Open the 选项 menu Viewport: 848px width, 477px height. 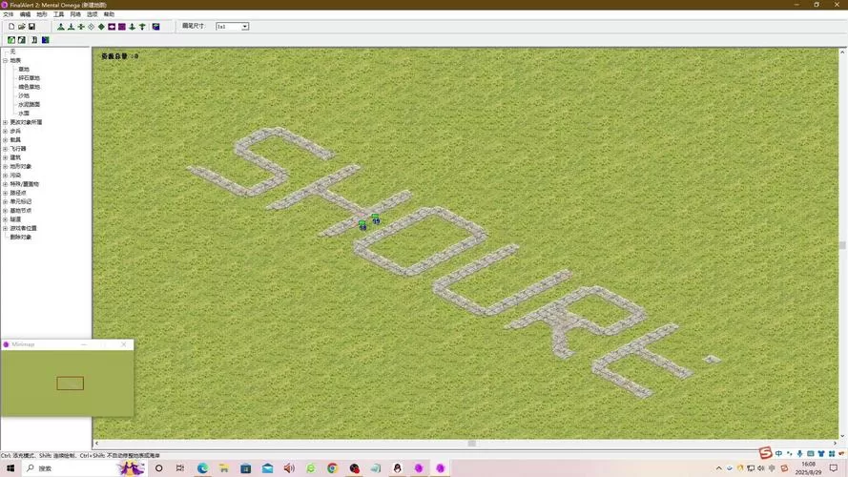(92, 14)
